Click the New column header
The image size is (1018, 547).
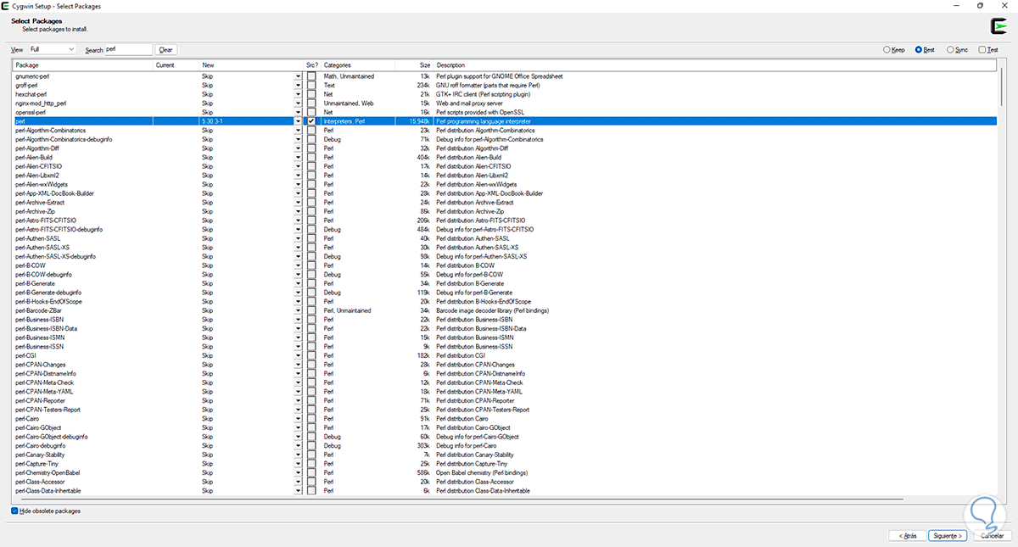coord(252,65)
